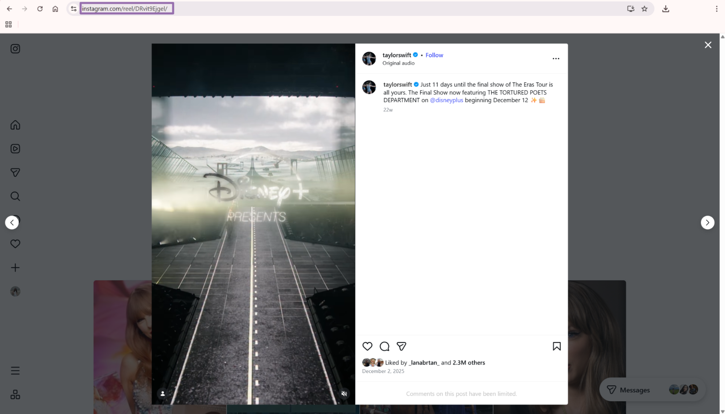Open _lanabrtan_ profile from likes

click(424, 363)
